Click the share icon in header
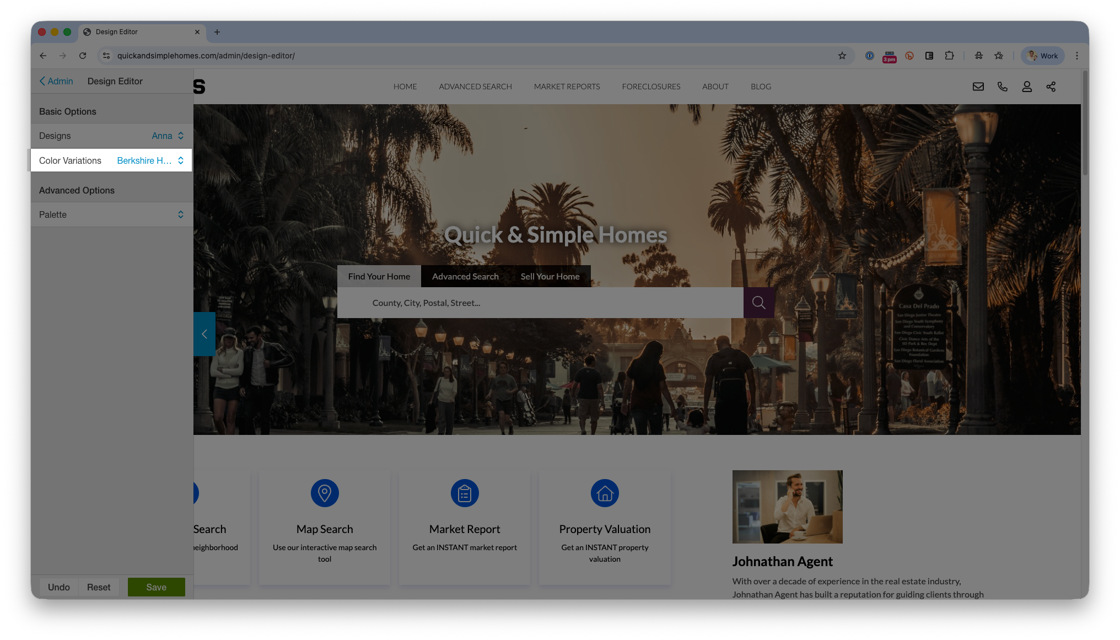 coord(1051,87)
